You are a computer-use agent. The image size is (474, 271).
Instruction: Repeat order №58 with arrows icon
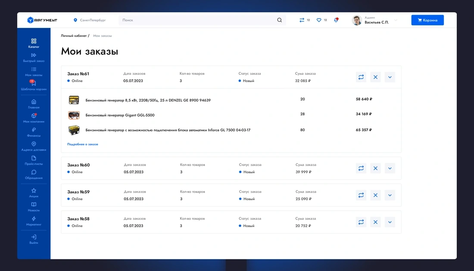pos(361,222)
